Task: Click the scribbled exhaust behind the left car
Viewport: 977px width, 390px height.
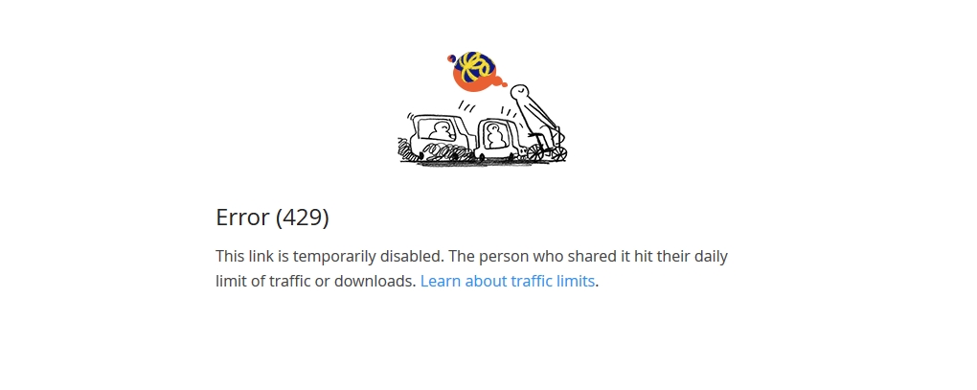Action: (x=407, y=149)
